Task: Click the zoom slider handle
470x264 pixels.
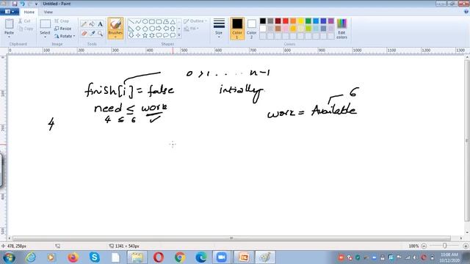Action: (x=445, y=246)
